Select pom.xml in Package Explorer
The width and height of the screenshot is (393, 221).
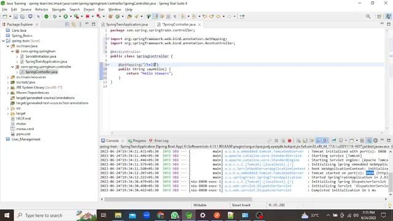tap(23, 134)
